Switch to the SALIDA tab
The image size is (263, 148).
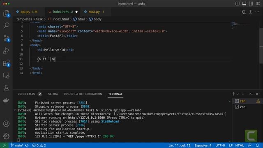53,94
